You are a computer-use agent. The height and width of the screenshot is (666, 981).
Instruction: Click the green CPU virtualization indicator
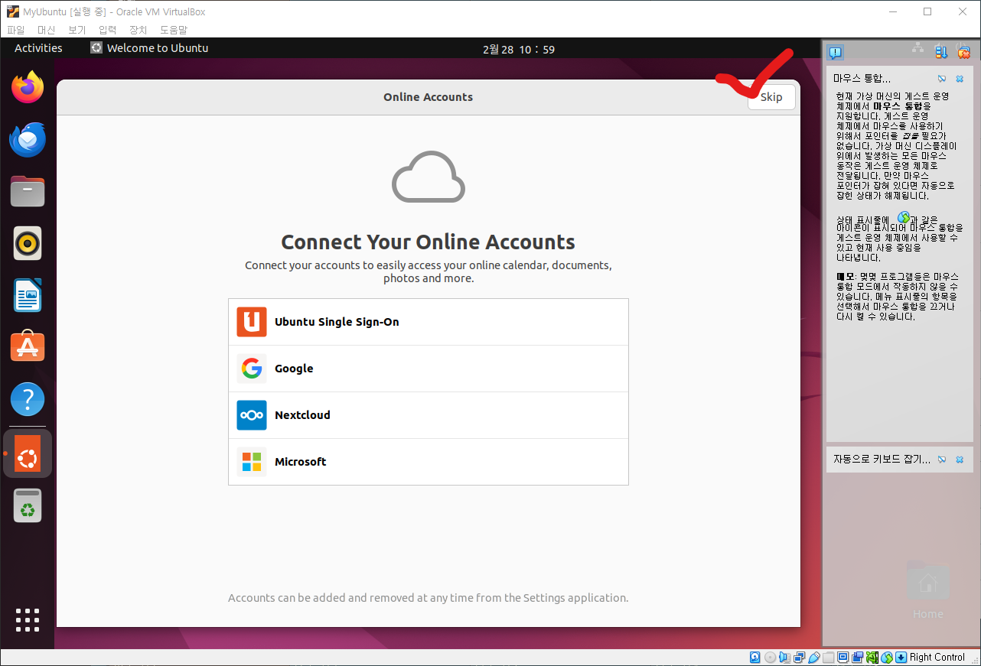872,657
